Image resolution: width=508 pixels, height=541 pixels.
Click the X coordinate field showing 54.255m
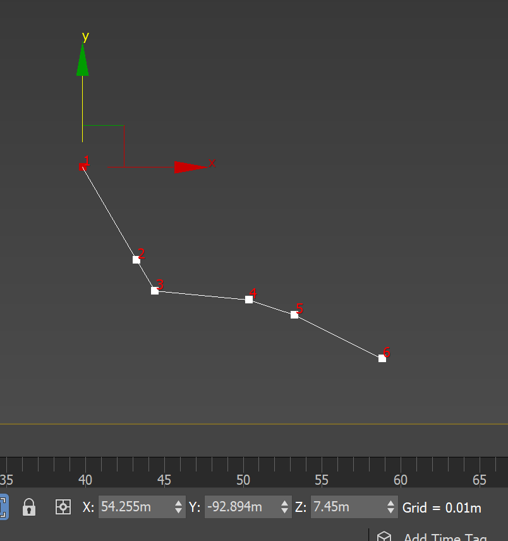tap(136, 507)
